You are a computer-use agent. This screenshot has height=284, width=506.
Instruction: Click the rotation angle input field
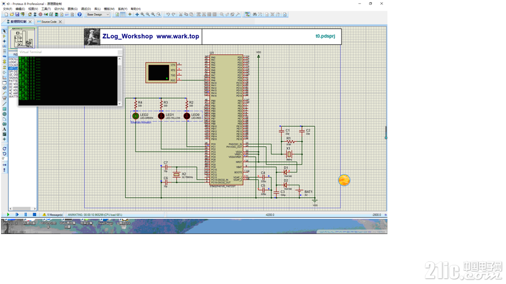click(4, 159)
